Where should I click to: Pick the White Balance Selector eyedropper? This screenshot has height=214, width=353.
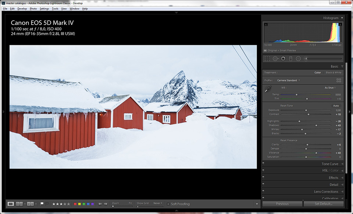(268, 89)
